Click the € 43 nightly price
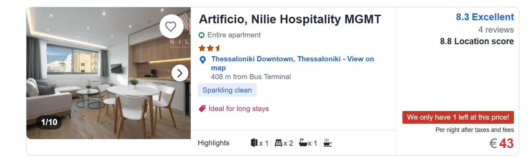The width and height of the screenshot is (529, 159). tap(502, 144)
